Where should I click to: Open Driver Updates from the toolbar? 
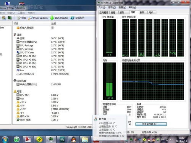pos(38,18)
